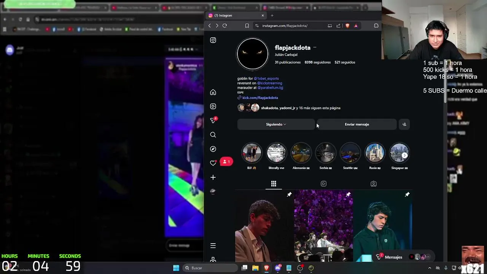The width and height of the screenshot is (487, 274).
Task: Open Discord from the taskbar
Action: [x=278, y=268]
